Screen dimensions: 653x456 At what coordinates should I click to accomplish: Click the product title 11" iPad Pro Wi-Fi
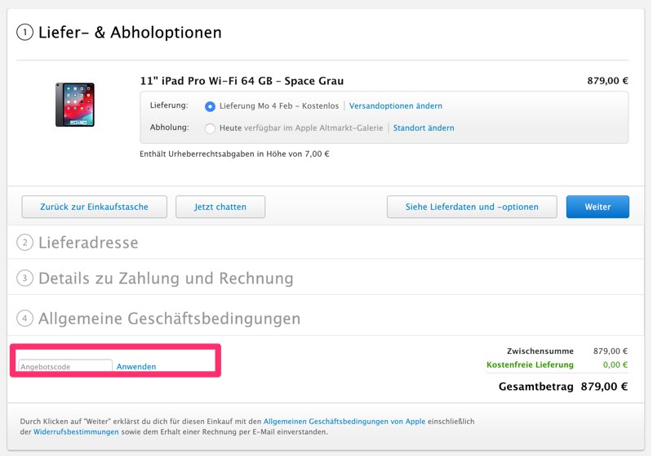[242, 81]
